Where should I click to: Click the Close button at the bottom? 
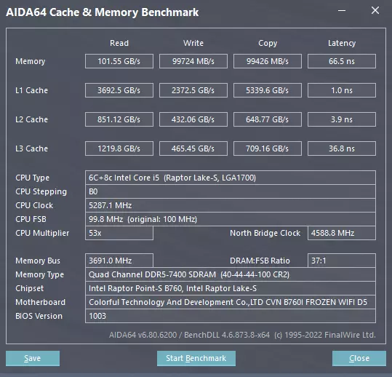pyautogui.click(x=359, y=358)
